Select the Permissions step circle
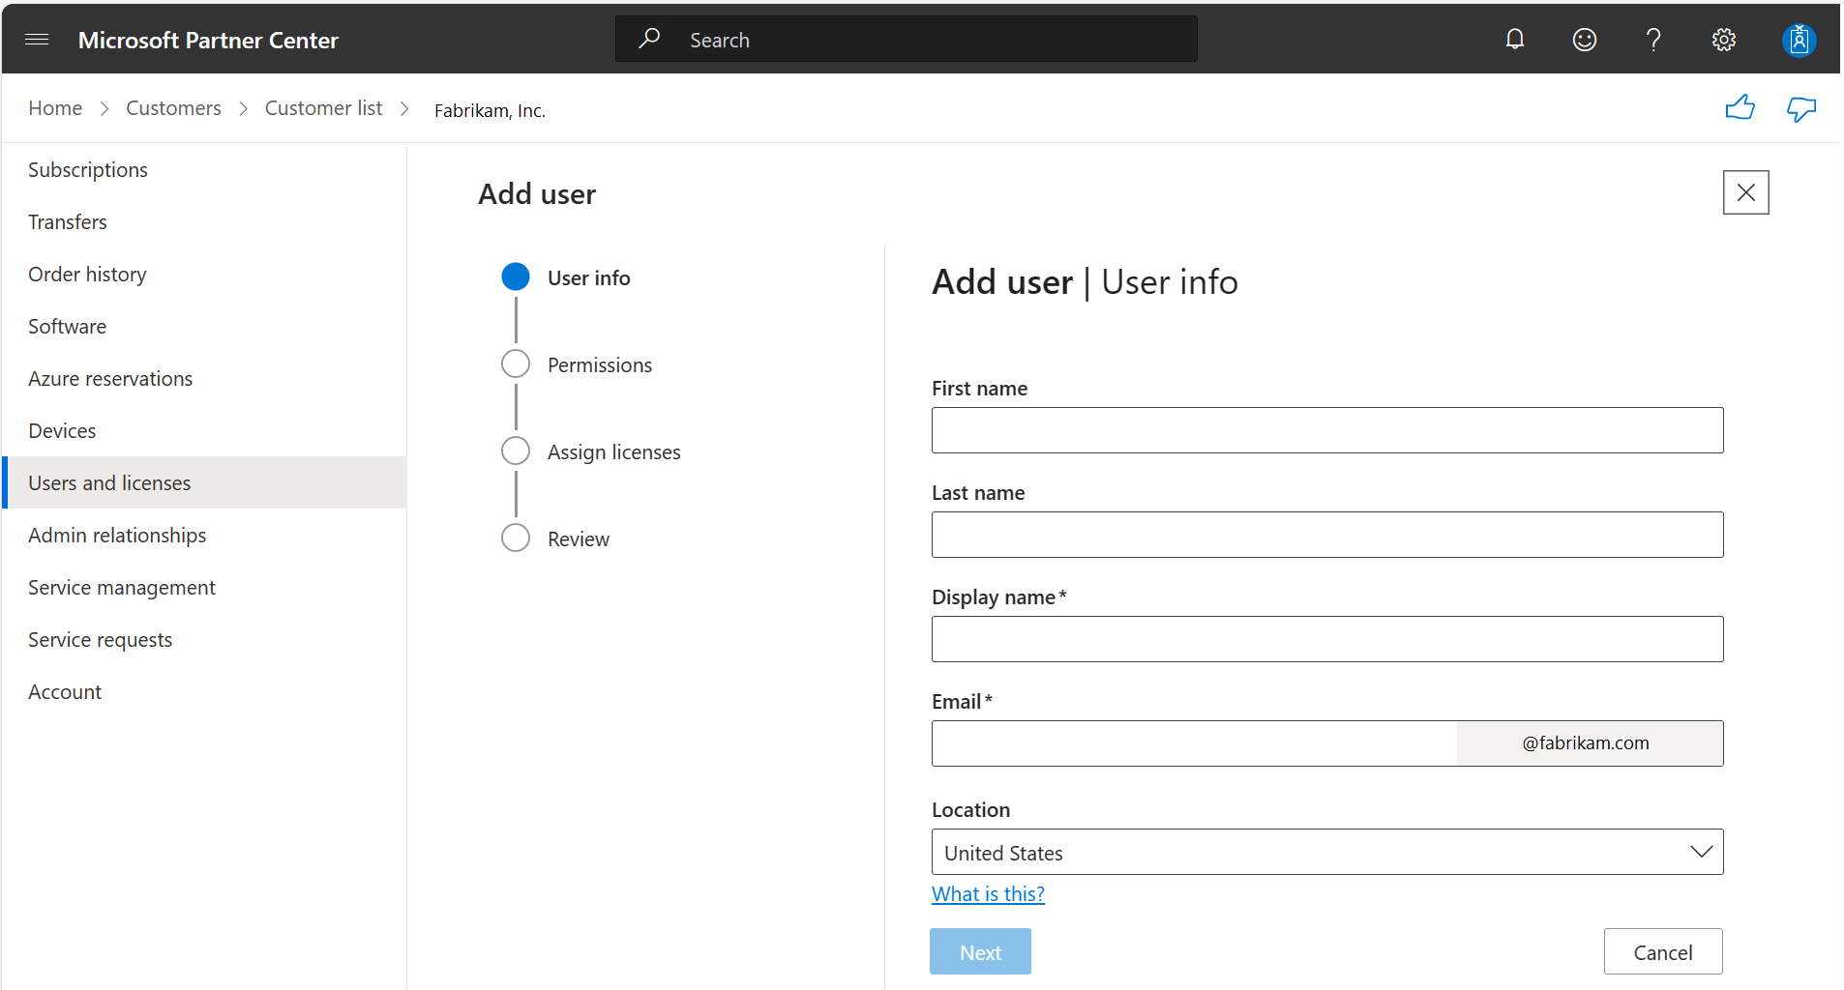Image resolution: width=1844 pixels, height=990 pixels. pyautogui.click(x=516, y=364)
